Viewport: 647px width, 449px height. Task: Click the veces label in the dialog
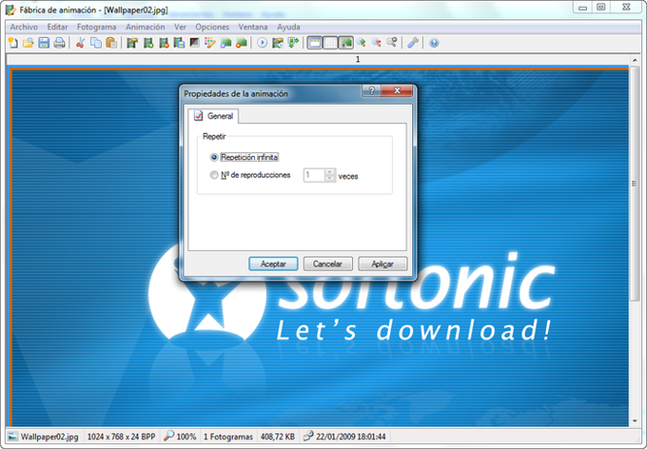point(348,176)
